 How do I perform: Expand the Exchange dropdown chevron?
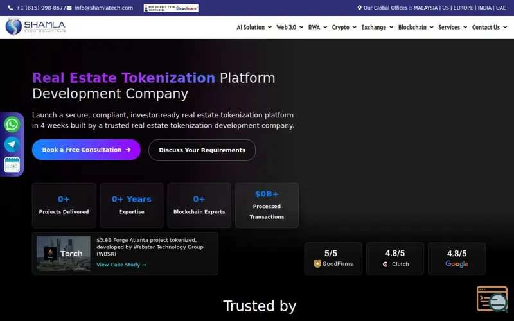pyautogui.click(x=391, y=27)
